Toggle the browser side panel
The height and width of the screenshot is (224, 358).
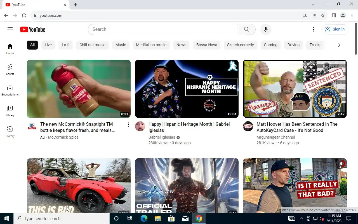tap(334, 15)
